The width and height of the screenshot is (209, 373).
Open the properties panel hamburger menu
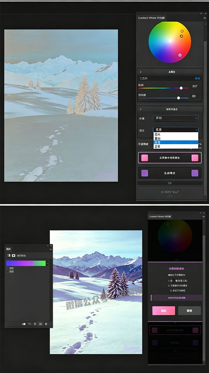tap(51, 249)
